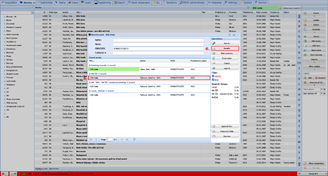Select Periodicals in the left tree
The width and height of the screenshot is (328, 176).
[x=10, y=49]
